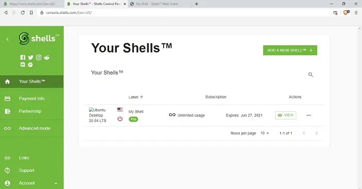Open a new browser tab

tap(197, 4)
